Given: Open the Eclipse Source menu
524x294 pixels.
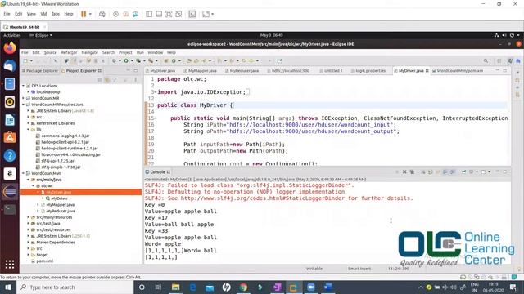Looking at the screenshot, I should 50,52.
